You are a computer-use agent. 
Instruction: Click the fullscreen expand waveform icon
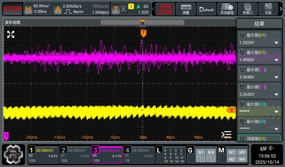(x=11, y=35)
